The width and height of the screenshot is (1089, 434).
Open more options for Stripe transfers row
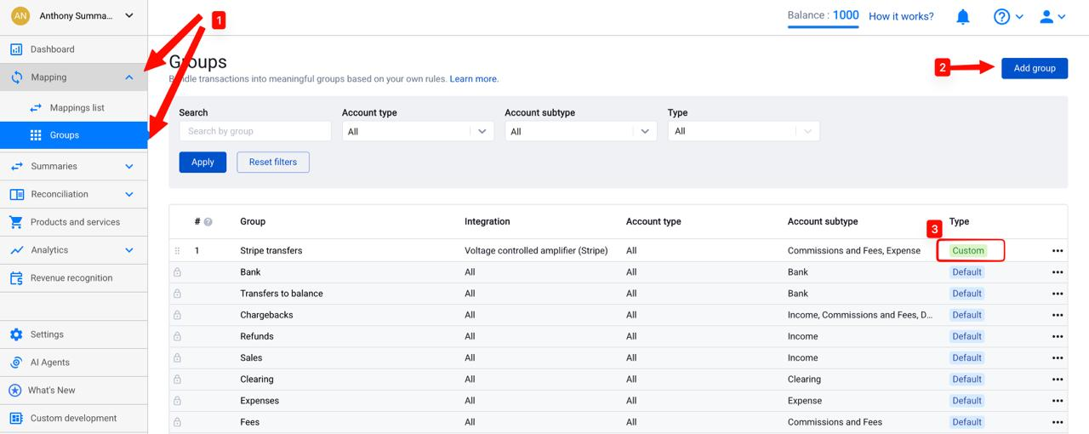[1058, 251]
